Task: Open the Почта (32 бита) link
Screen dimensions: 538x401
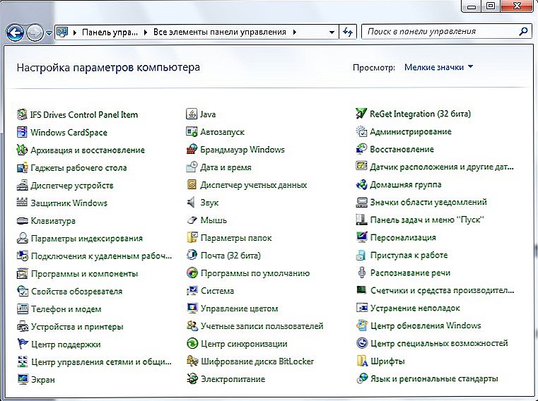Action: (230, 256)
